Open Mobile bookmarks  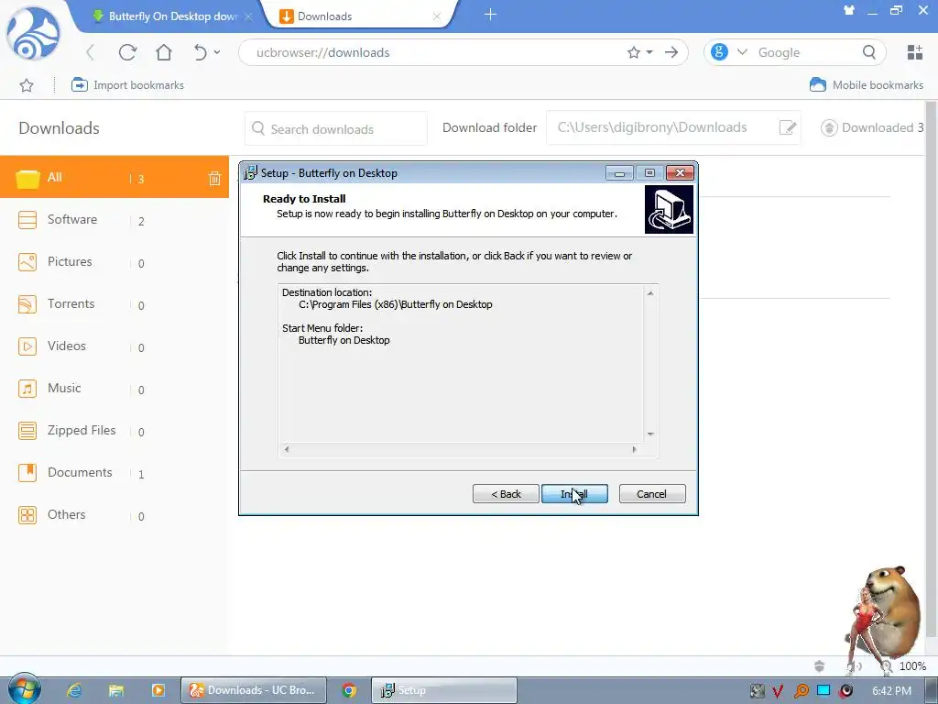click(867, 85)
